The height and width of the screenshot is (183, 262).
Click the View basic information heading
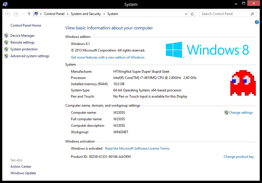[109, 28]
